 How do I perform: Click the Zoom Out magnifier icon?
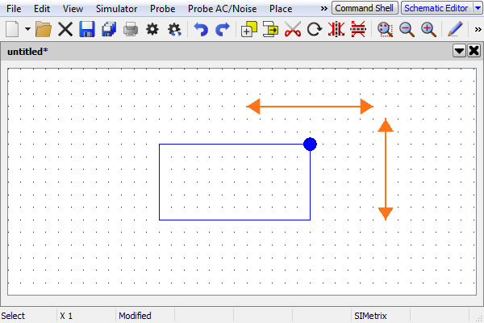407,30
